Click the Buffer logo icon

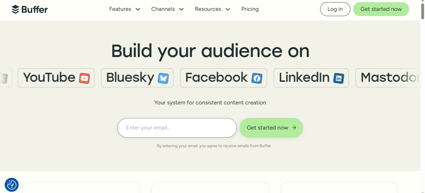(x=15, y=9)
